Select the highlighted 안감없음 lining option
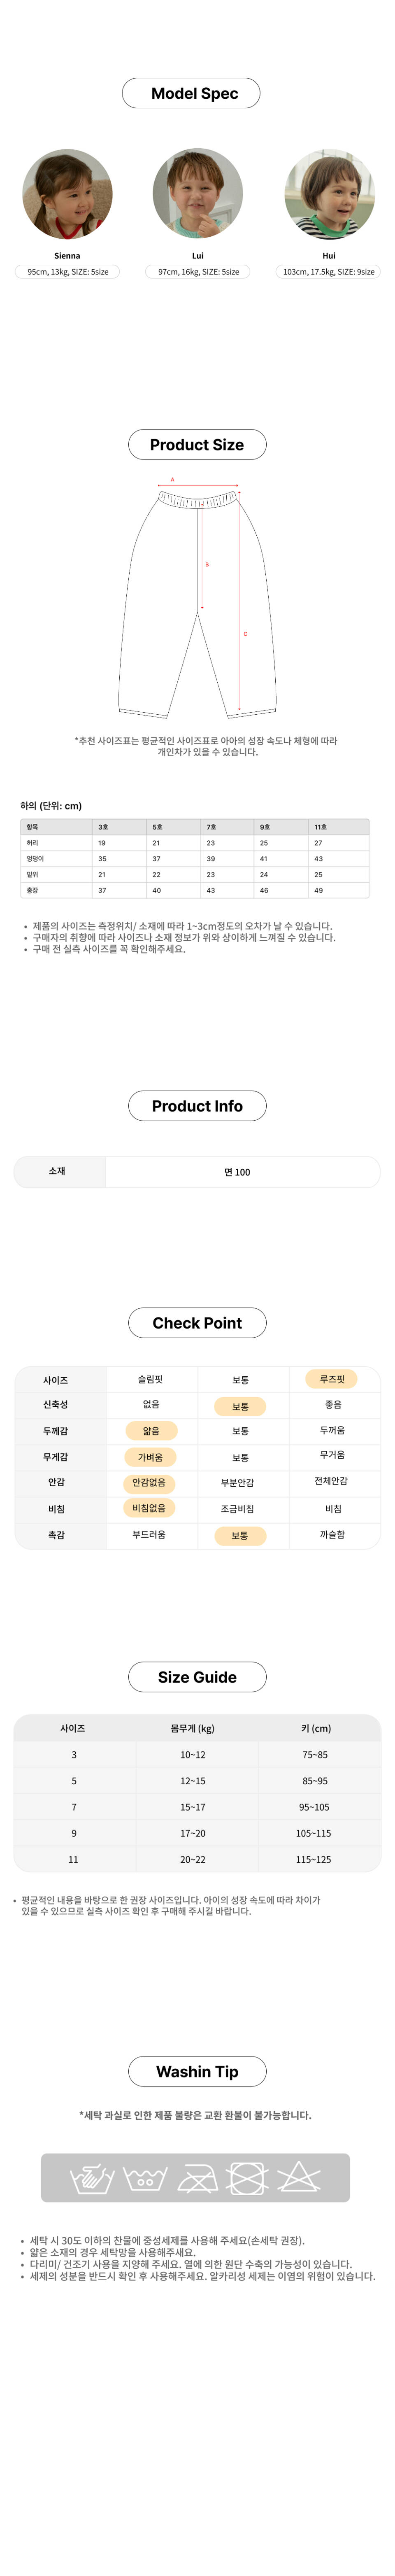The image size is (395, 2576). tap(149, 1482)
